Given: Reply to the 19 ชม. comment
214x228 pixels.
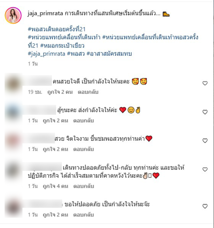Looking at the screenshot, I should 88,92.
